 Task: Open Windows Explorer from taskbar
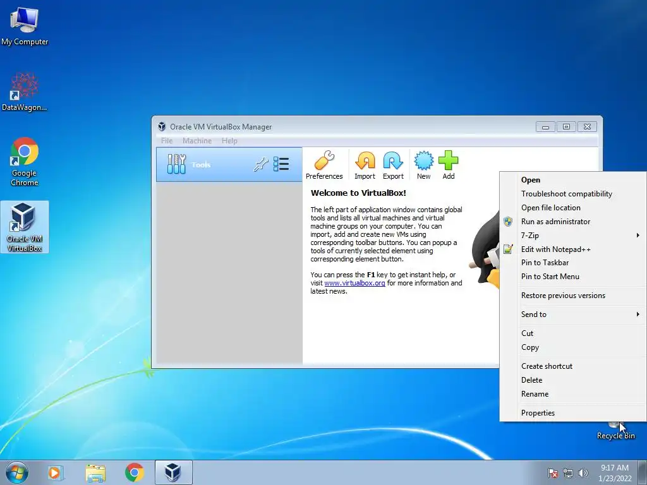tap(95, 472)
